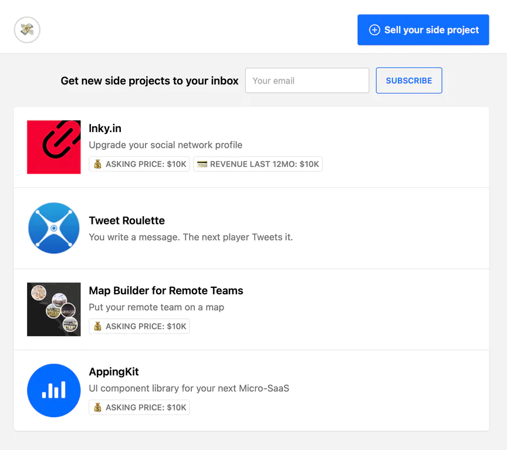Click Get new side projects to your inbox heading
This screenshot has height=450, width=507.
tap(150, 80)
